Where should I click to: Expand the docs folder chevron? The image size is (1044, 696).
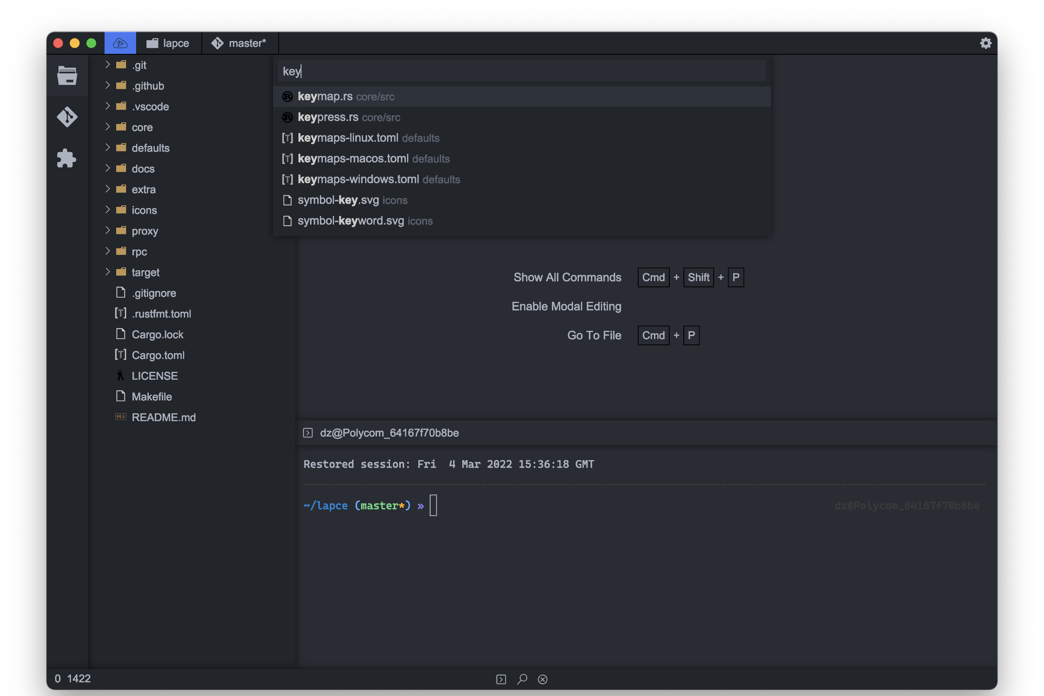tap(107, 168)
